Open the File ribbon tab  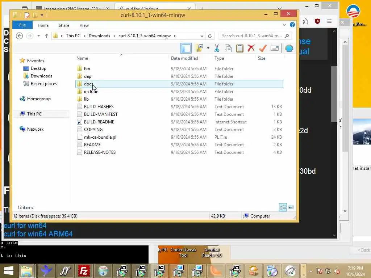(22, 25)
